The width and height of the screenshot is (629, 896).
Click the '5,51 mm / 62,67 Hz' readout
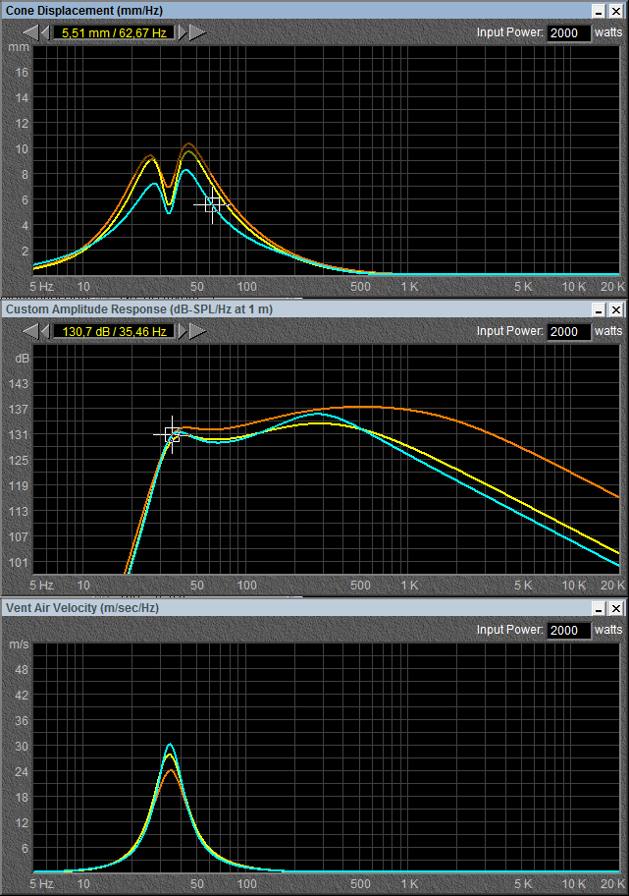coord(114,33)
